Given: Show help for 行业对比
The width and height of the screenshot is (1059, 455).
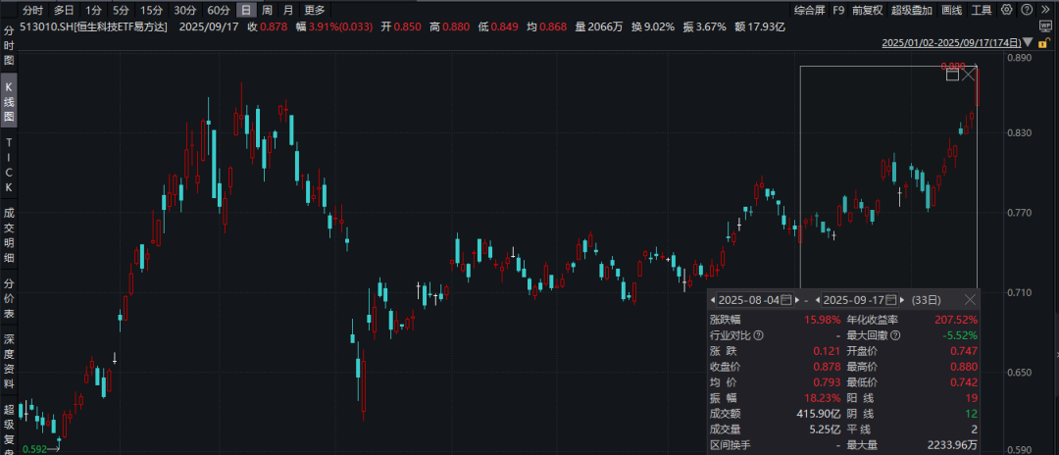Looking at the screenshot, I should click(758, 335).
